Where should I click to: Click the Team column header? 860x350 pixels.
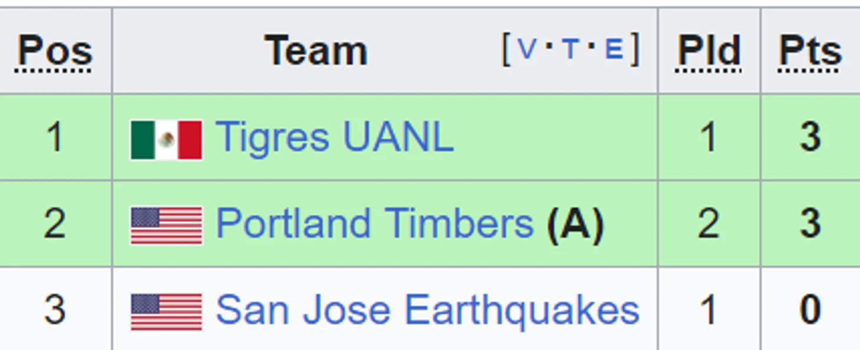point(316,51)
